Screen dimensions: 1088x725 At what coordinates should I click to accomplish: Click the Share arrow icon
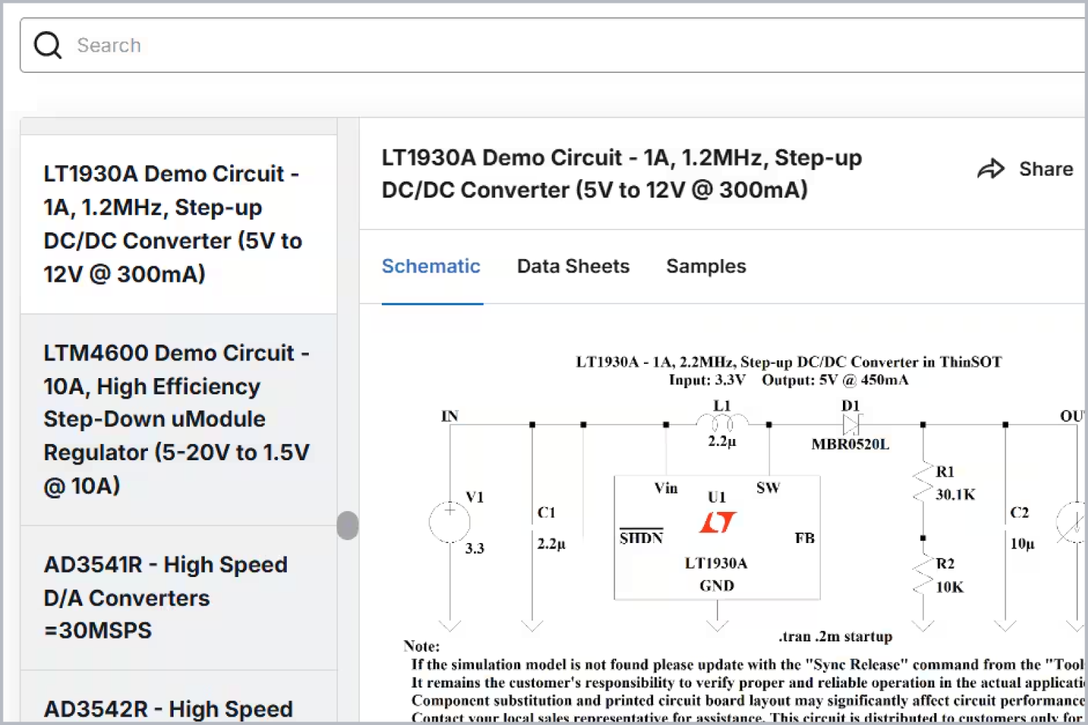[x=992, y=169]
